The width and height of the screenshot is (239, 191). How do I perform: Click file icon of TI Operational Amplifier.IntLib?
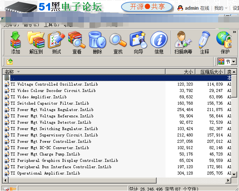(x=7, y=173)
